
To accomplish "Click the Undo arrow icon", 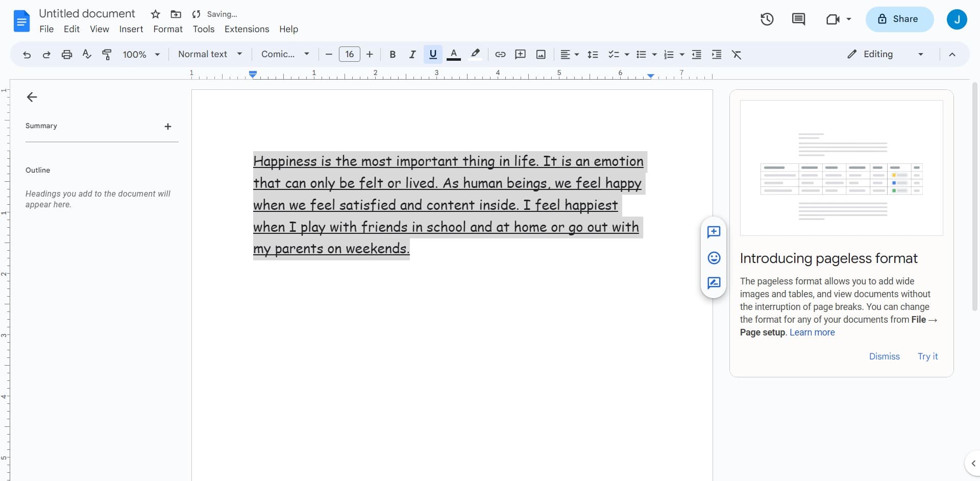I will [x=27, y=55].
